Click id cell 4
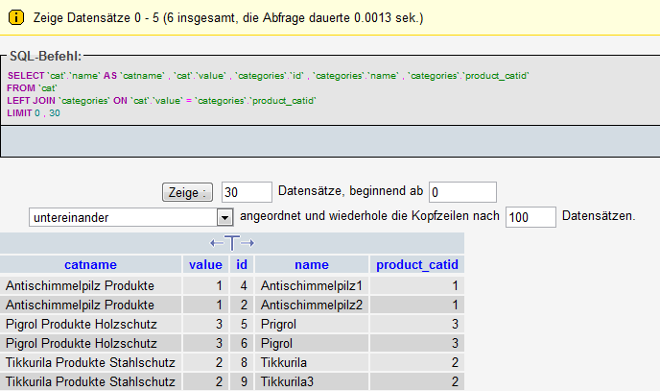The height and width of the screenshot is (391, 660). (242, 285)
